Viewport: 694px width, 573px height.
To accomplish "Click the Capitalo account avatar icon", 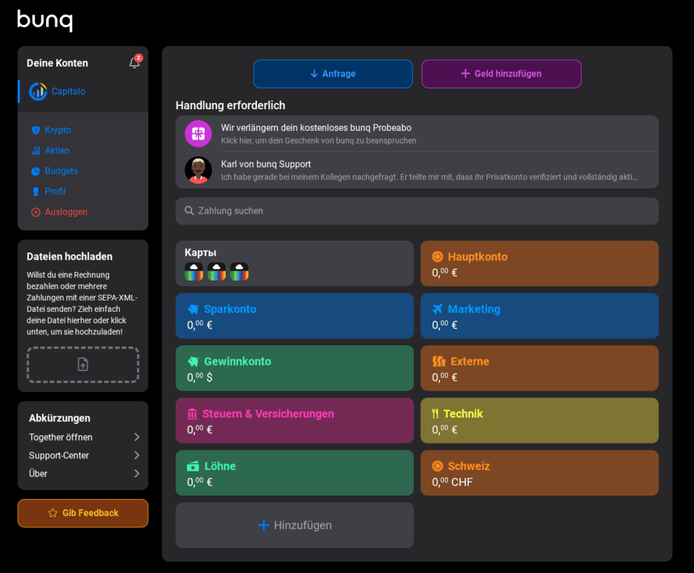I will [38, 92].
